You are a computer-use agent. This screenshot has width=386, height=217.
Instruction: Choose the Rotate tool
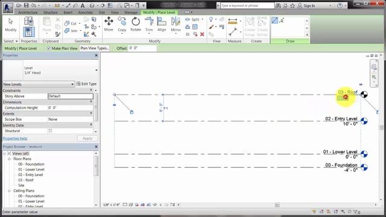click(136, 24)
